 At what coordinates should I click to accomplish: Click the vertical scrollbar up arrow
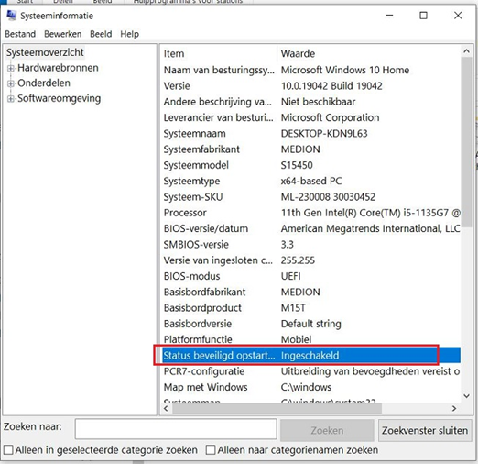466,51
